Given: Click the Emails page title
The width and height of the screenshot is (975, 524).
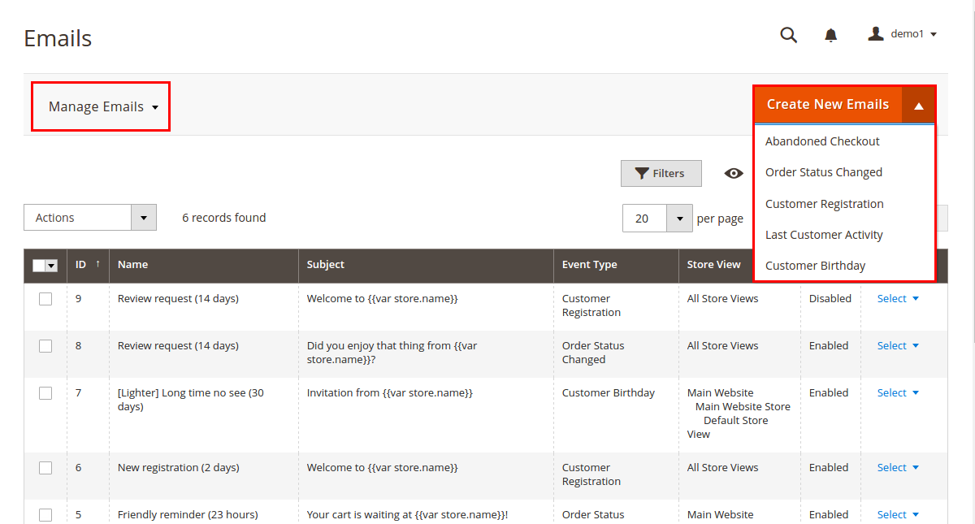Looking at the screenshot, I should (58, 38).
